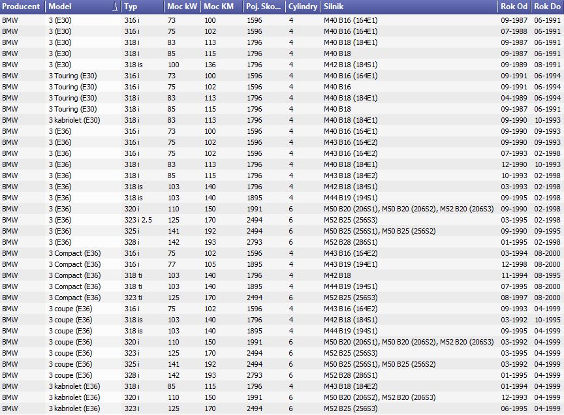Click the 07-1993 Rok Od cell

click(x=514, y=153)
